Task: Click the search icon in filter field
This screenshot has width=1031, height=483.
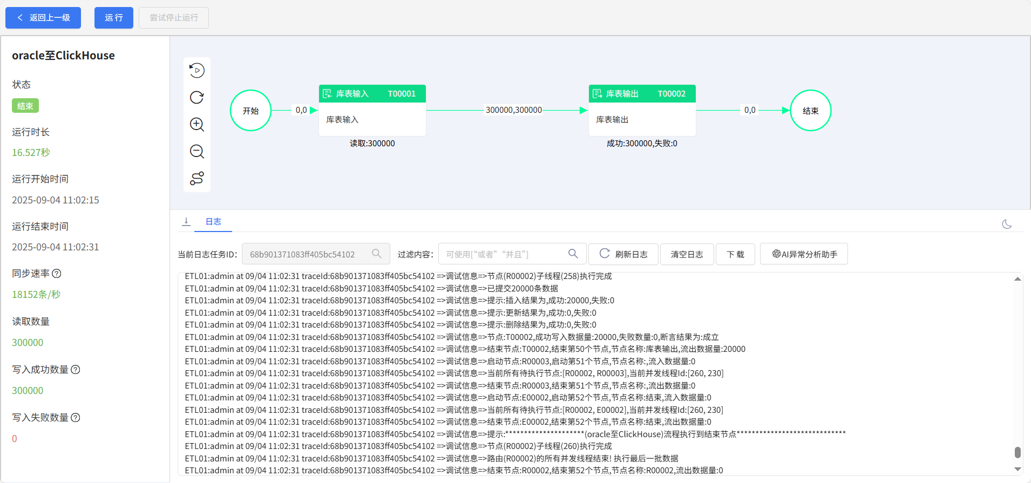Action: 573,254
